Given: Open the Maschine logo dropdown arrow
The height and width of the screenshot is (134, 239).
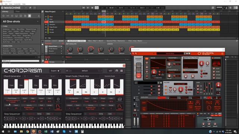Looking at the screenshot, I should click(x=26, y=7).
